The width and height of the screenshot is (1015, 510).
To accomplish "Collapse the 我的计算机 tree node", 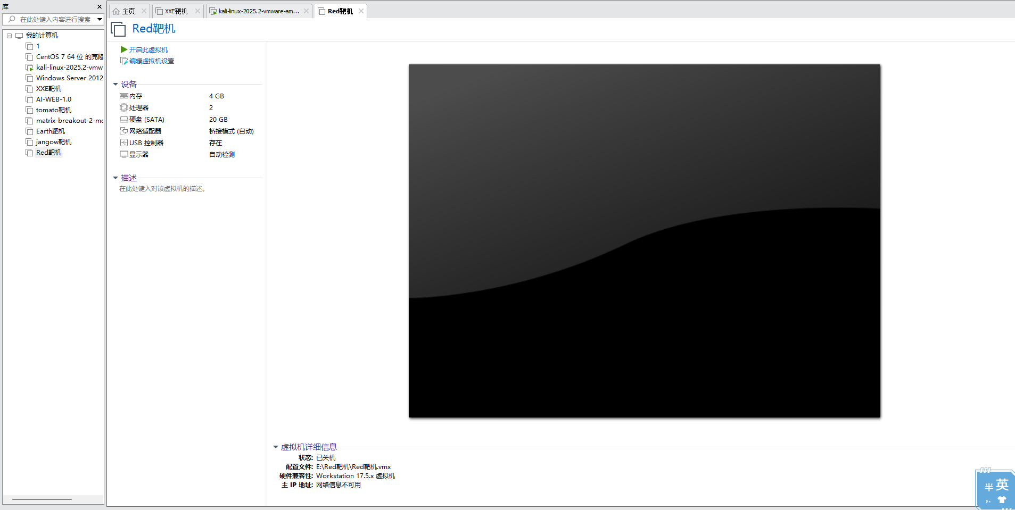I will (x=9, y=36).
